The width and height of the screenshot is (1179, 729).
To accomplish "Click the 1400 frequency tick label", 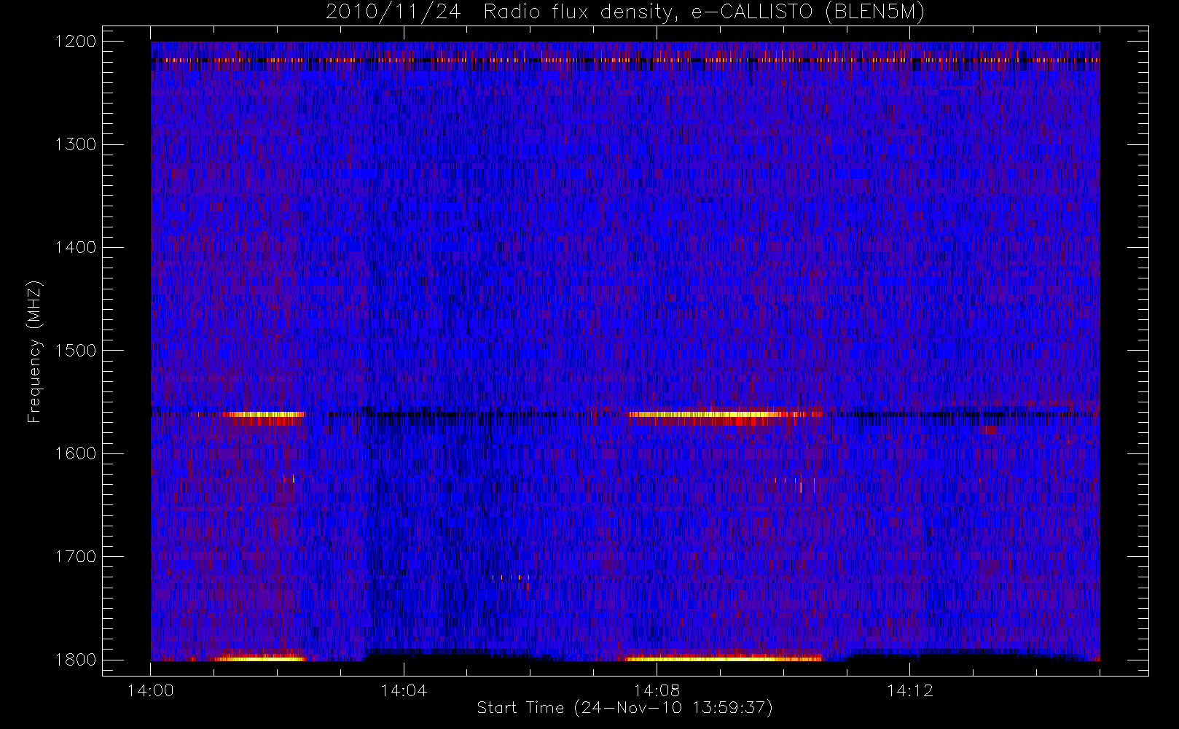I will 76,248.
